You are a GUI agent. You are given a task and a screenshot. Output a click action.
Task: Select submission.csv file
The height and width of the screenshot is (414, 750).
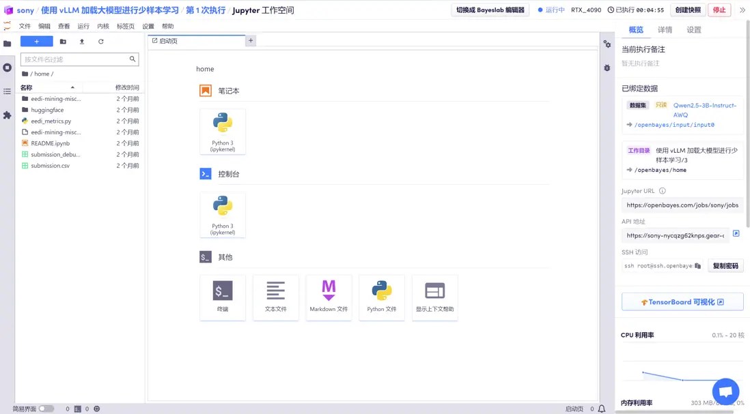(80, 166)
